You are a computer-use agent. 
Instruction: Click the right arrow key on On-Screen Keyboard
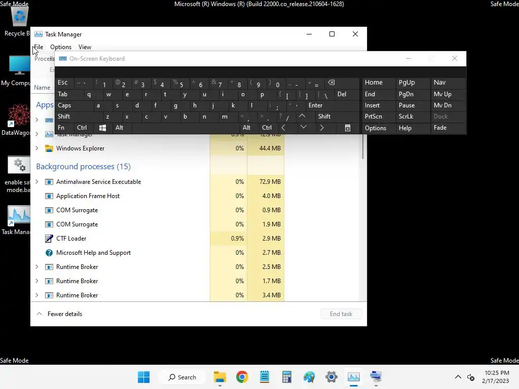(x=322, y=128)
